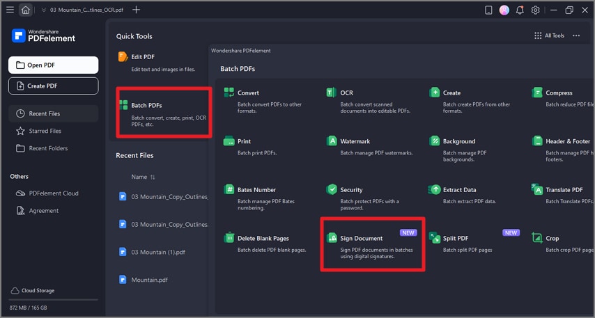Sort recent files by Name
This screenshot has width=595, height=318.
pos(144,177)
